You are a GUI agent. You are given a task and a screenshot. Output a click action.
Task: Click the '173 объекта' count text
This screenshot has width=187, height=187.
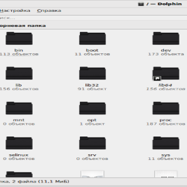(x=166, y=54)
